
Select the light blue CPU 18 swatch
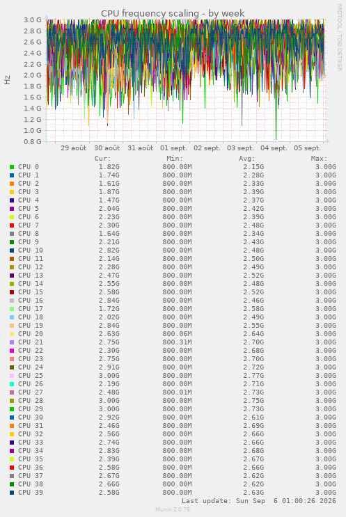click(x=12, y=317)
